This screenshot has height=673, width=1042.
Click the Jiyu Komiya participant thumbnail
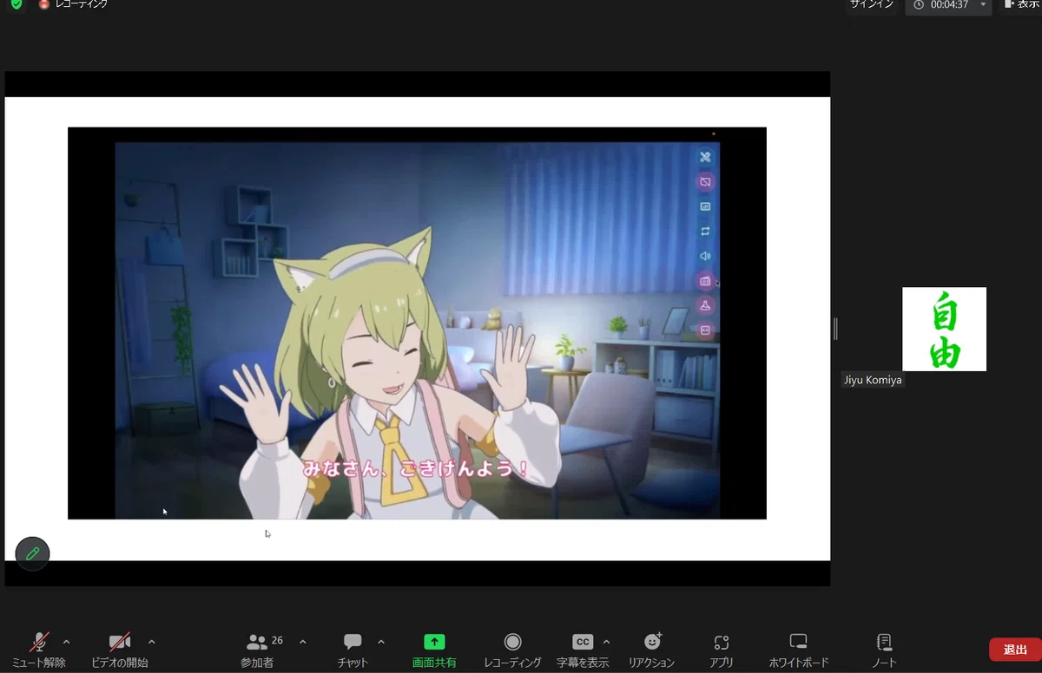tap(944, 329)
